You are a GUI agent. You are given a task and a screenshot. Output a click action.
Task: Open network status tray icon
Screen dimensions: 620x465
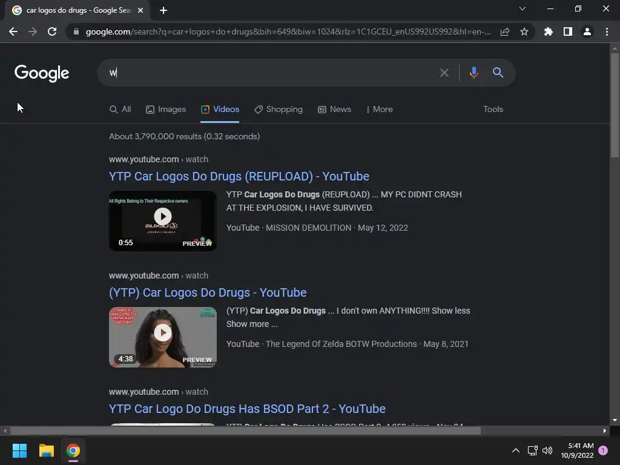[x=532, y=450]
